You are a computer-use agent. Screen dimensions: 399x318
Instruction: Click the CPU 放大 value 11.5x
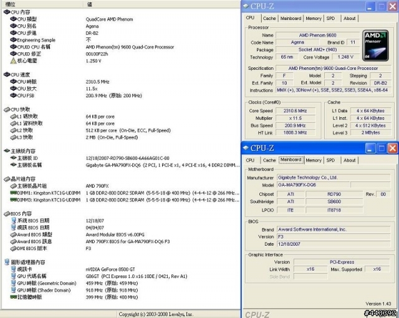point(92,89)
